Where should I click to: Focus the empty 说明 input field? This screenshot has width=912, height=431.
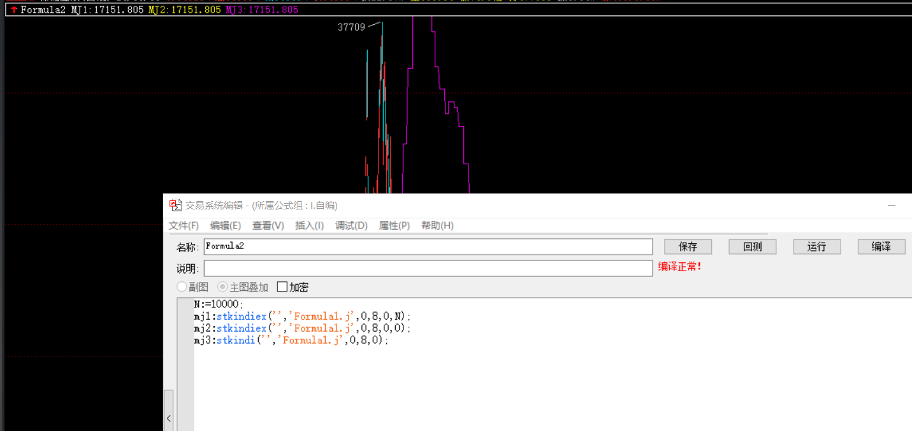[x=428, y=268]
